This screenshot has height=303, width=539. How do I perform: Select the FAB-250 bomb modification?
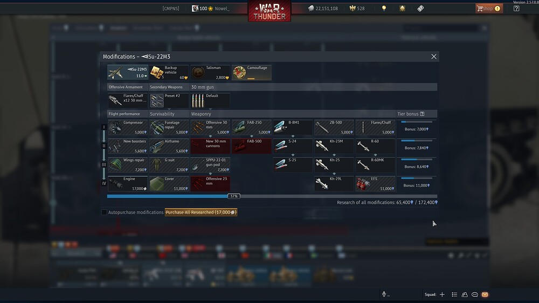251,127
